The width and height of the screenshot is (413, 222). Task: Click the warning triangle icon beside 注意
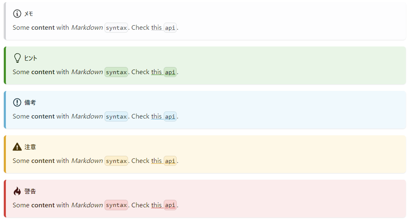[17, 147]
